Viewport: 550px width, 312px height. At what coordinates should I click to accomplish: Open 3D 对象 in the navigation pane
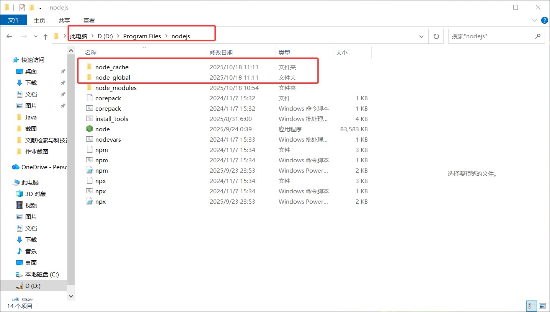35,194
